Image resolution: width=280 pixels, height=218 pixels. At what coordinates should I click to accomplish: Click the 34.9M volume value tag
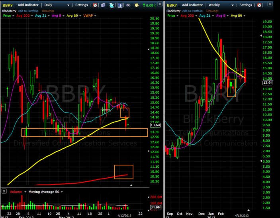click(x=156, y=207)
